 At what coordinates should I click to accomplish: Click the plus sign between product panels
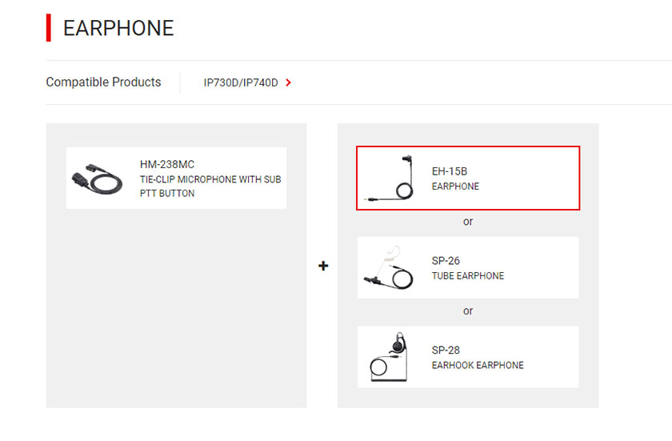click(323, 266)
